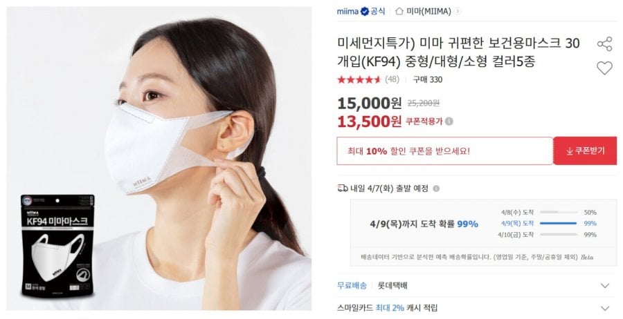623x319 pixels.
Task: Click the 4/8(수) 도착 probability bar
Action: coord(558,213)
